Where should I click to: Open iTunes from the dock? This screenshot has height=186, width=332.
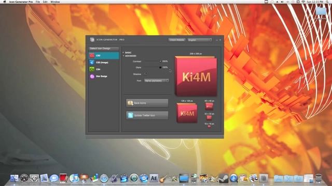click(74, 178)
